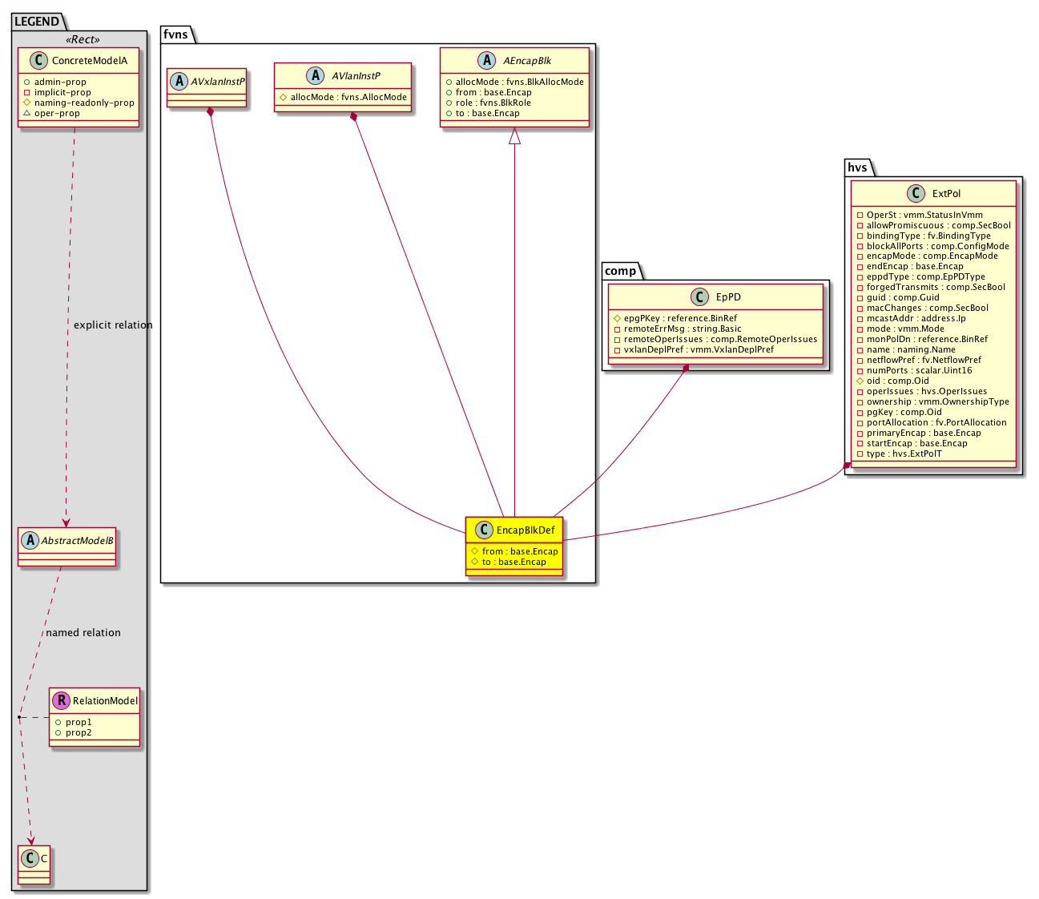The image size is (1039, 899).
Task: Select the R icon of RelationModel
Action: [x=61, y=700]
